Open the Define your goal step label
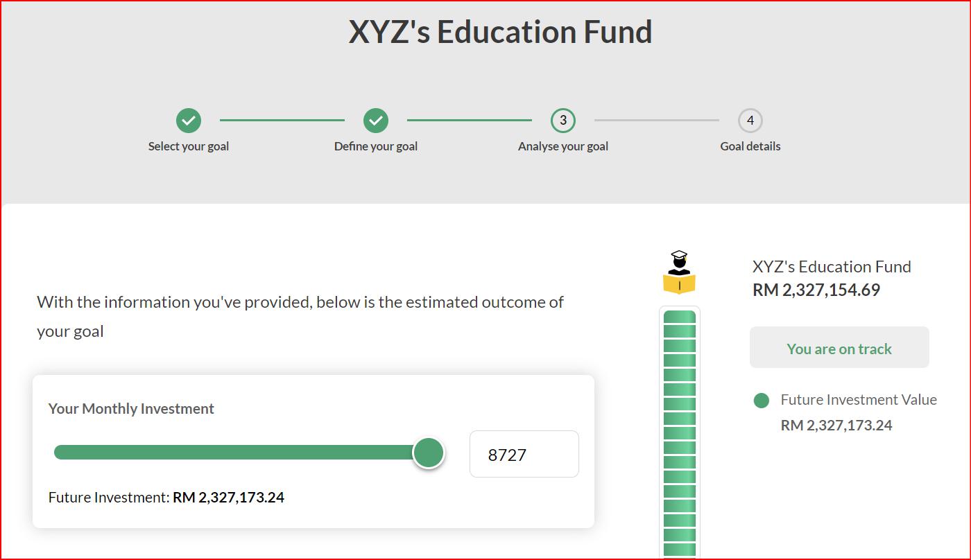 coord(376,146)
